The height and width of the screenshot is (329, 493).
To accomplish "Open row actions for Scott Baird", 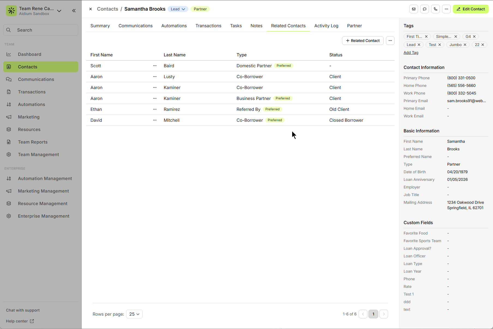I will coord(155,66).
